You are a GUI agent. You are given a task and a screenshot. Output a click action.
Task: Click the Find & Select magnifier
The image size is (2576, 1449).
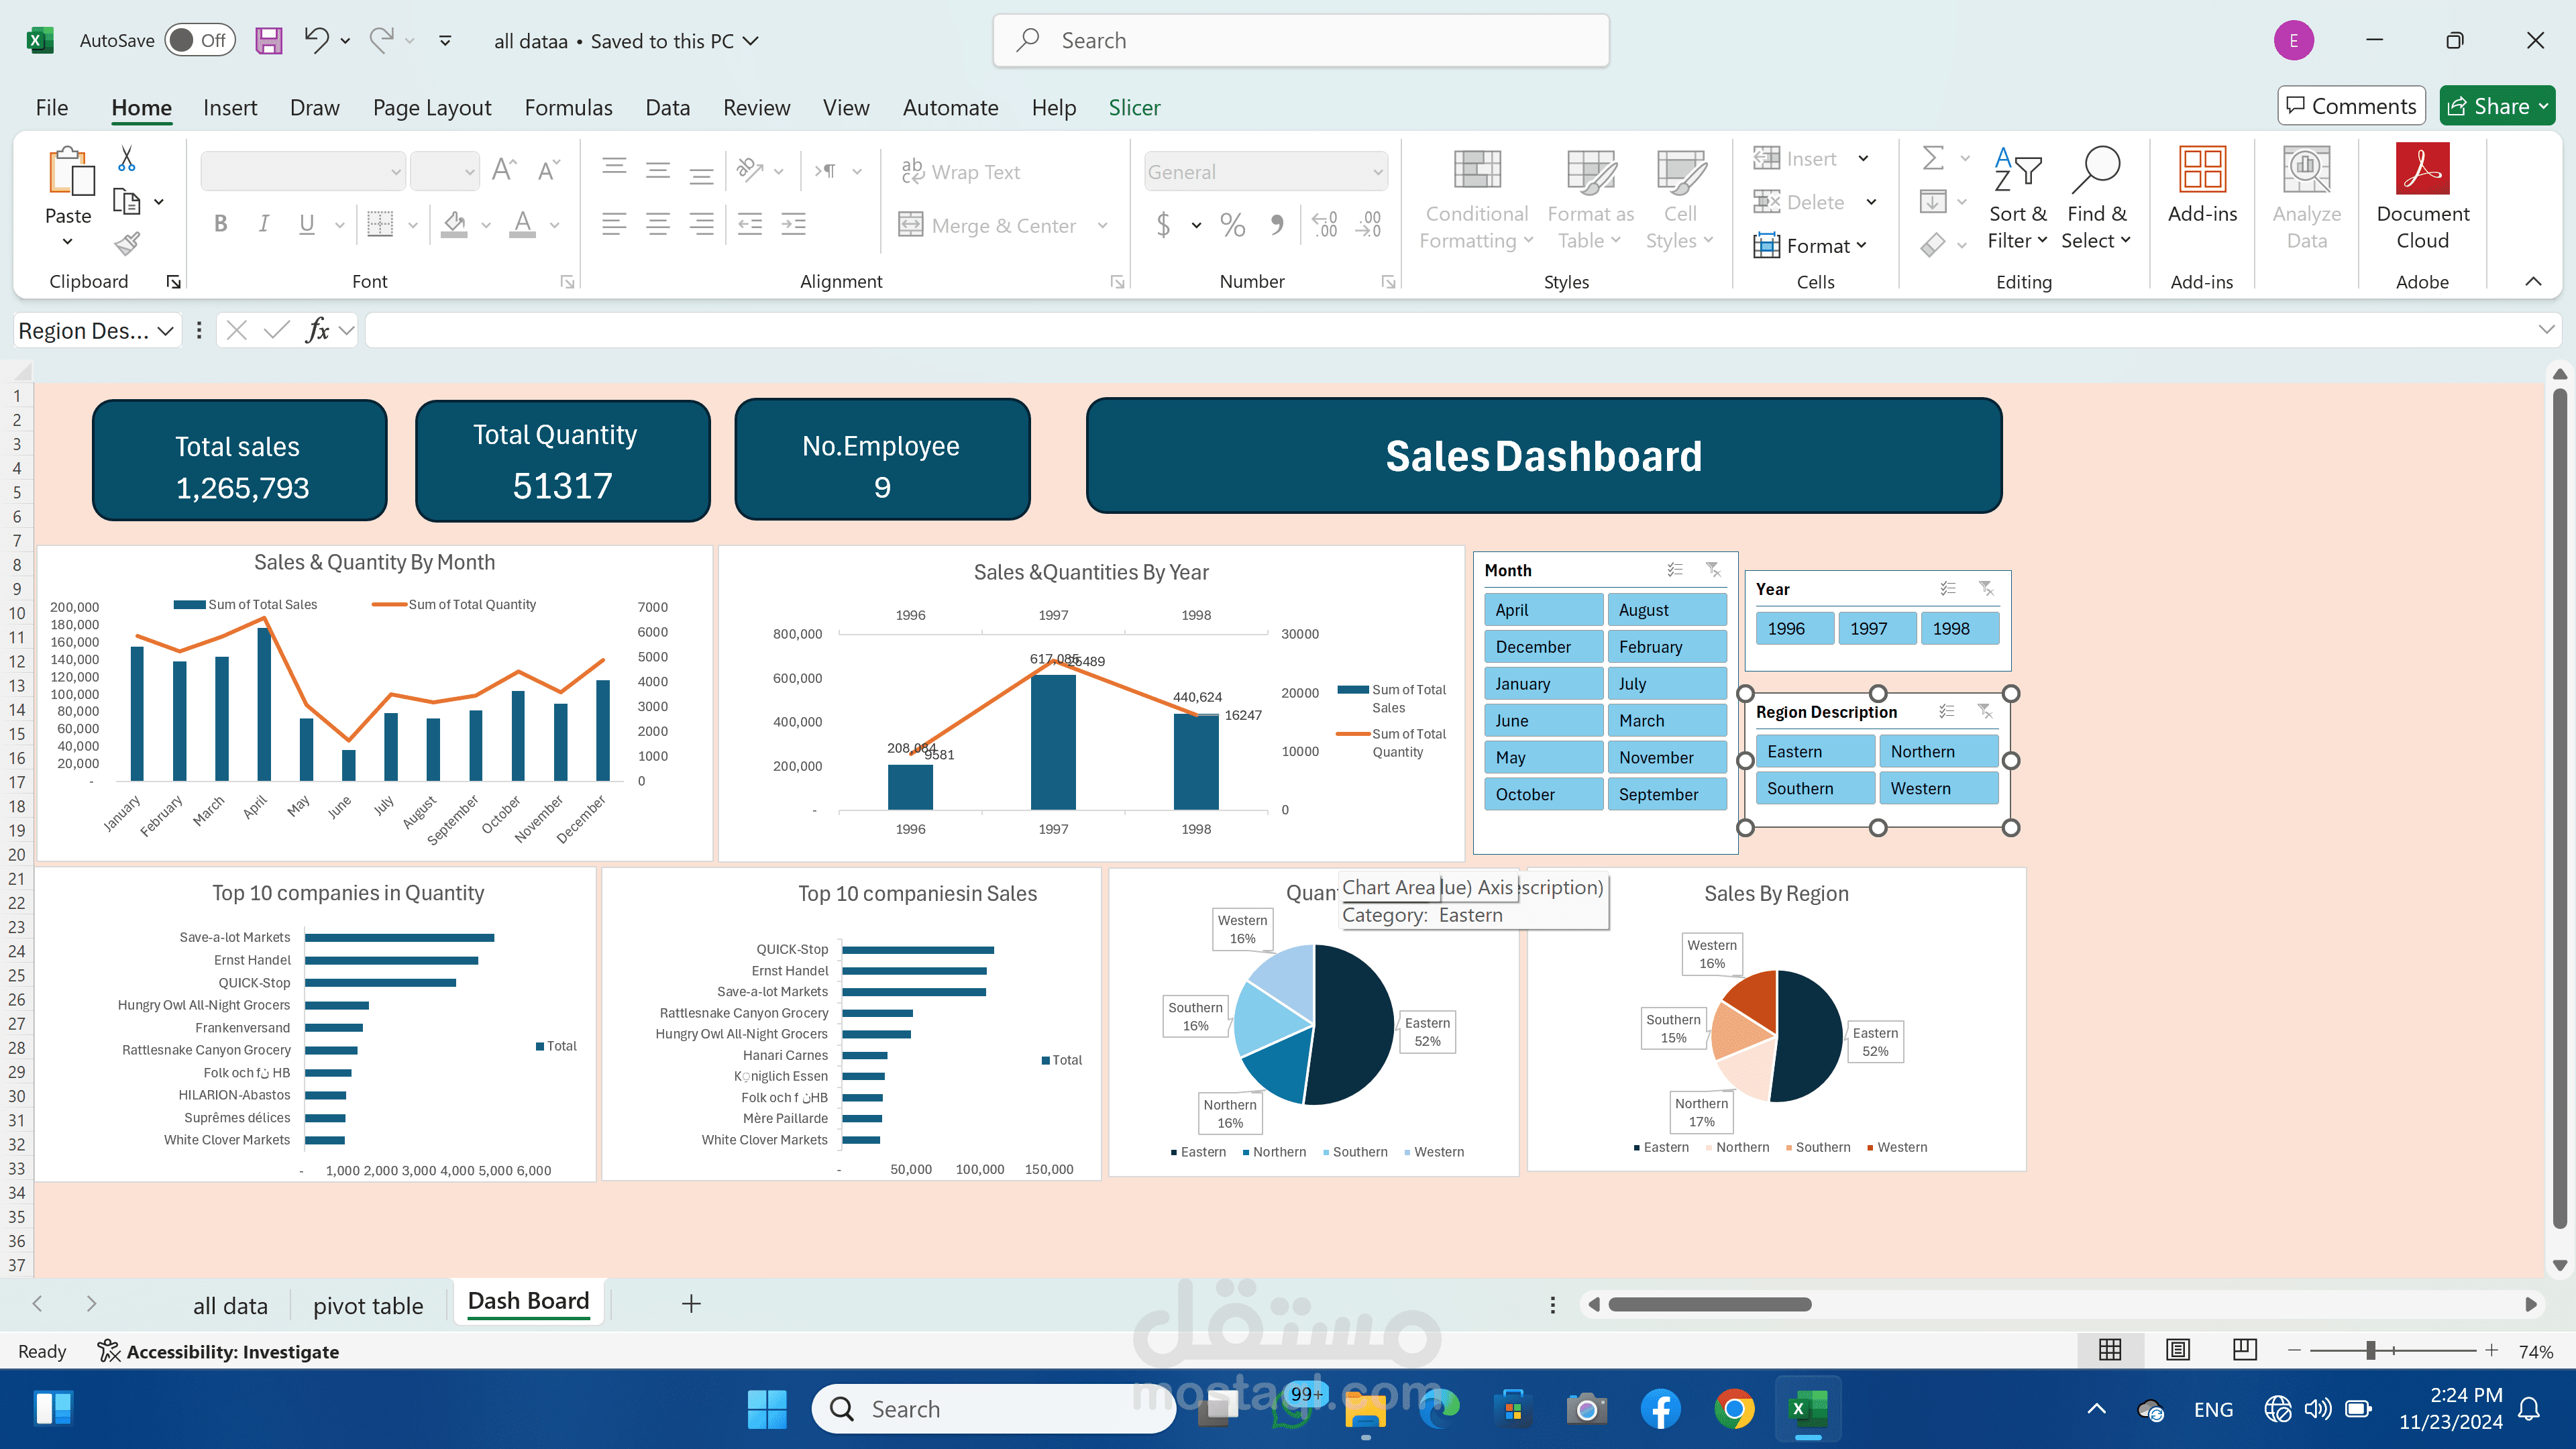tap(2096, 197)
